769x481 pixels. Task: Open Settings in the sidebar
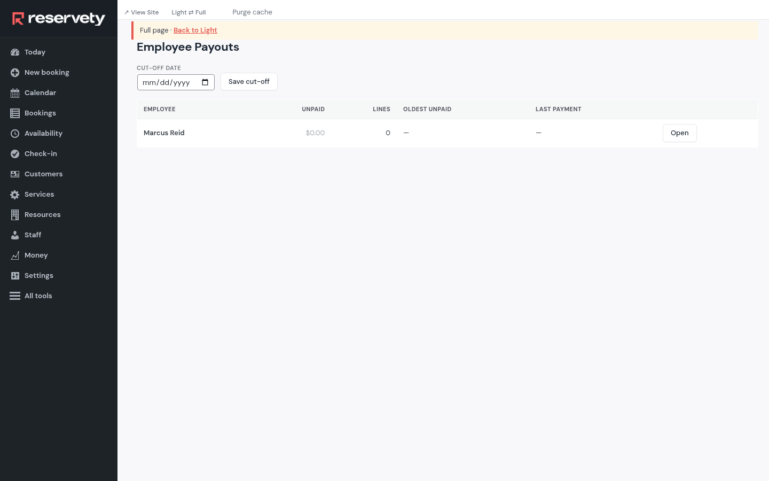(32, 276)
